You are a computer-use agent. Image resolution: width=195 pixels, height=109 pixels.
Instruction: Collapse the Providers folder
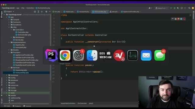click(x=9, y=52)
